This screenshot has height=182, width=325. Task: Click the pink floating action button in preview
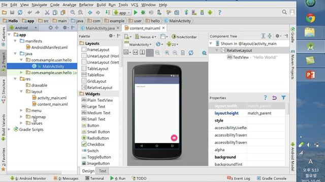click(x=174, y=138)
